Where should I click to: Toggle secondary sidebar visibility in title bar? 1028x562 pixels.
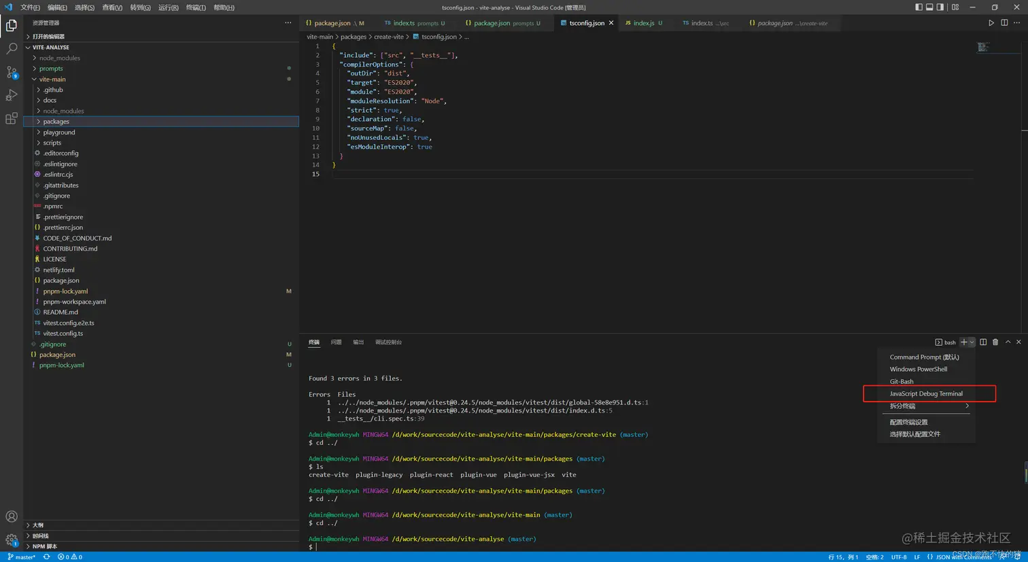(940, 7)
